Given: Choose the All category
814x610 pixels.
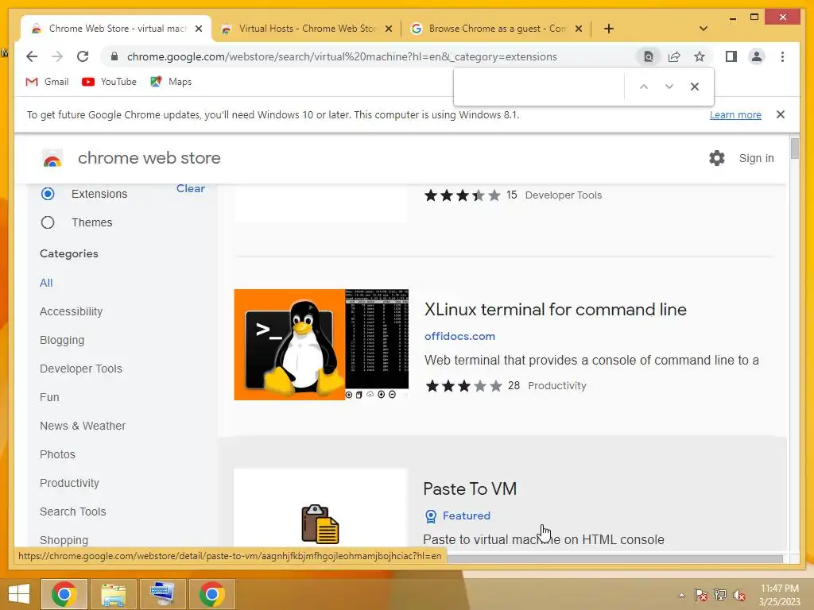Looking at the screenshot, I should pyautogui.click(x=46, y=283).
